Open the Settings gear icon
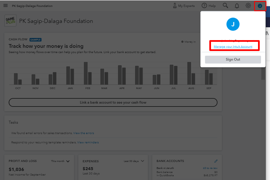 (248, 6)
